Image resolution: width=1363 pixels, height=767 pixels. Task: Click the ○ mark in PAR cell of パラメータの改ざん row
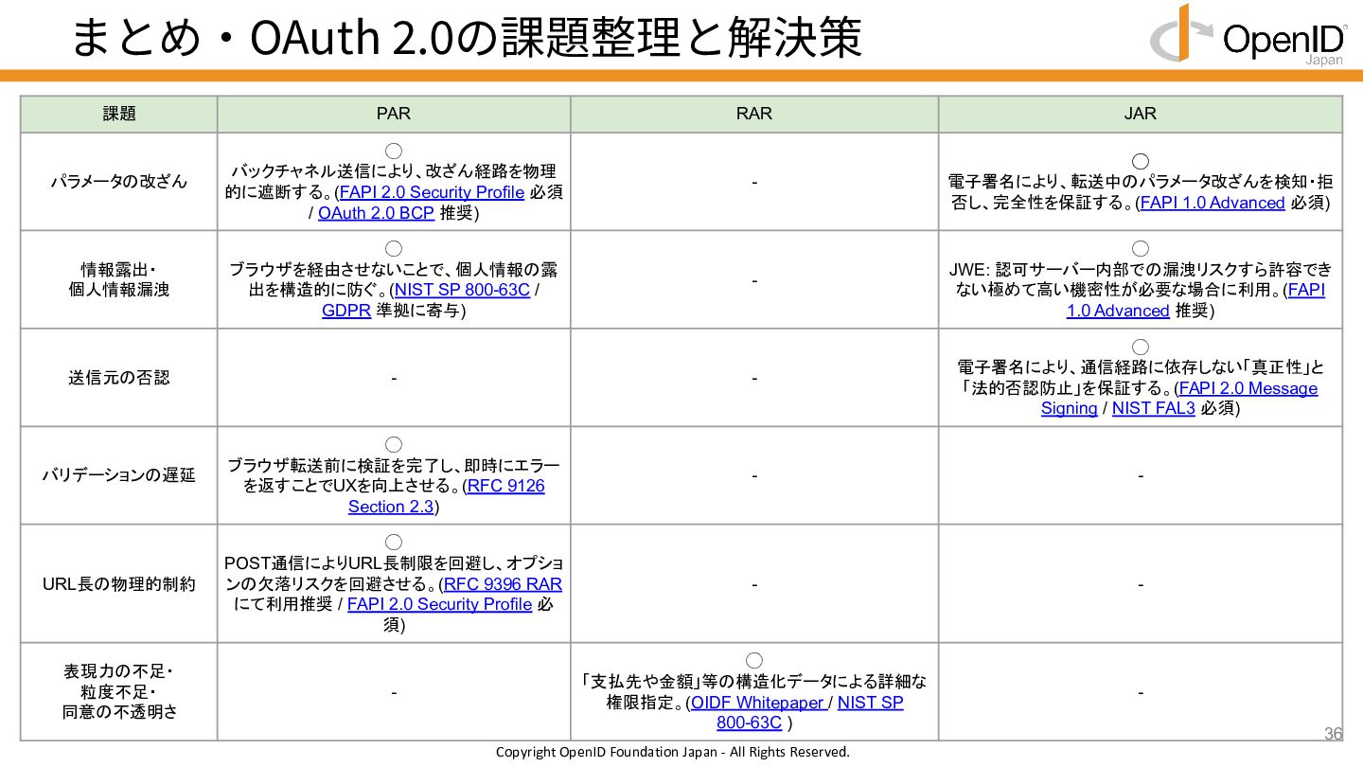coord(394,152)
